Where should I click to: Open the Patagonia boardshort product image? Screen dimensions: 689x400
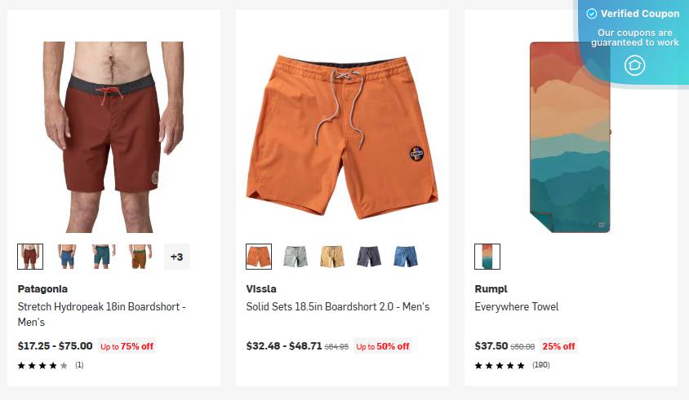click(x=113, y=137)
